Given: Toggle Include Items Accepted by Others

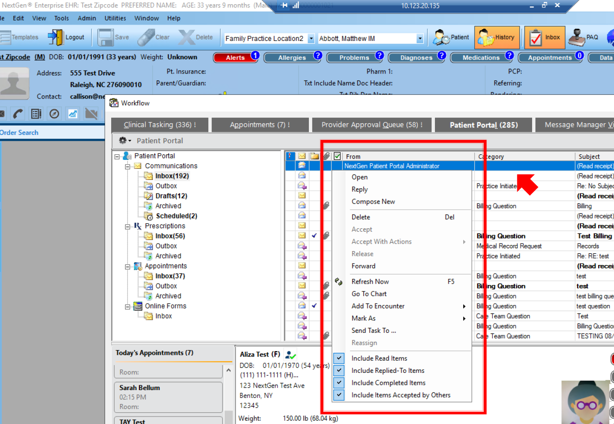Looking at the screenshot, I should pos(339,395).
